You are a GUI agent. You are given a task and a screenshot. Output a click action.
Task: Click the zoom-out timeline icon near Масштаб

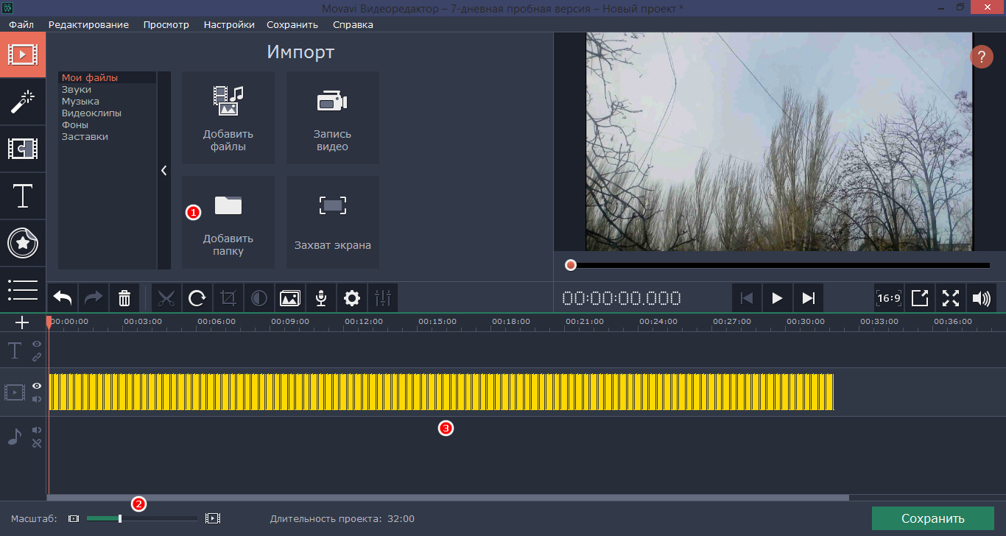(73, 518)
